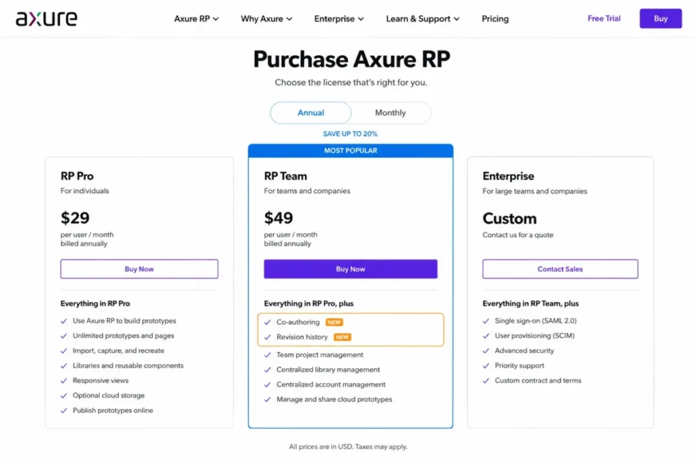Start a Free Trial
This screenshot has height=464, width=696.
coord(604,18)
